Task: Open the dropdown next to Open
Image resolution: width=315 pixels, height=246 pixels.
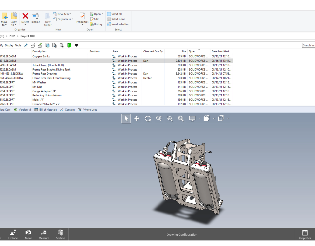Action: click(x=102, y=14)
